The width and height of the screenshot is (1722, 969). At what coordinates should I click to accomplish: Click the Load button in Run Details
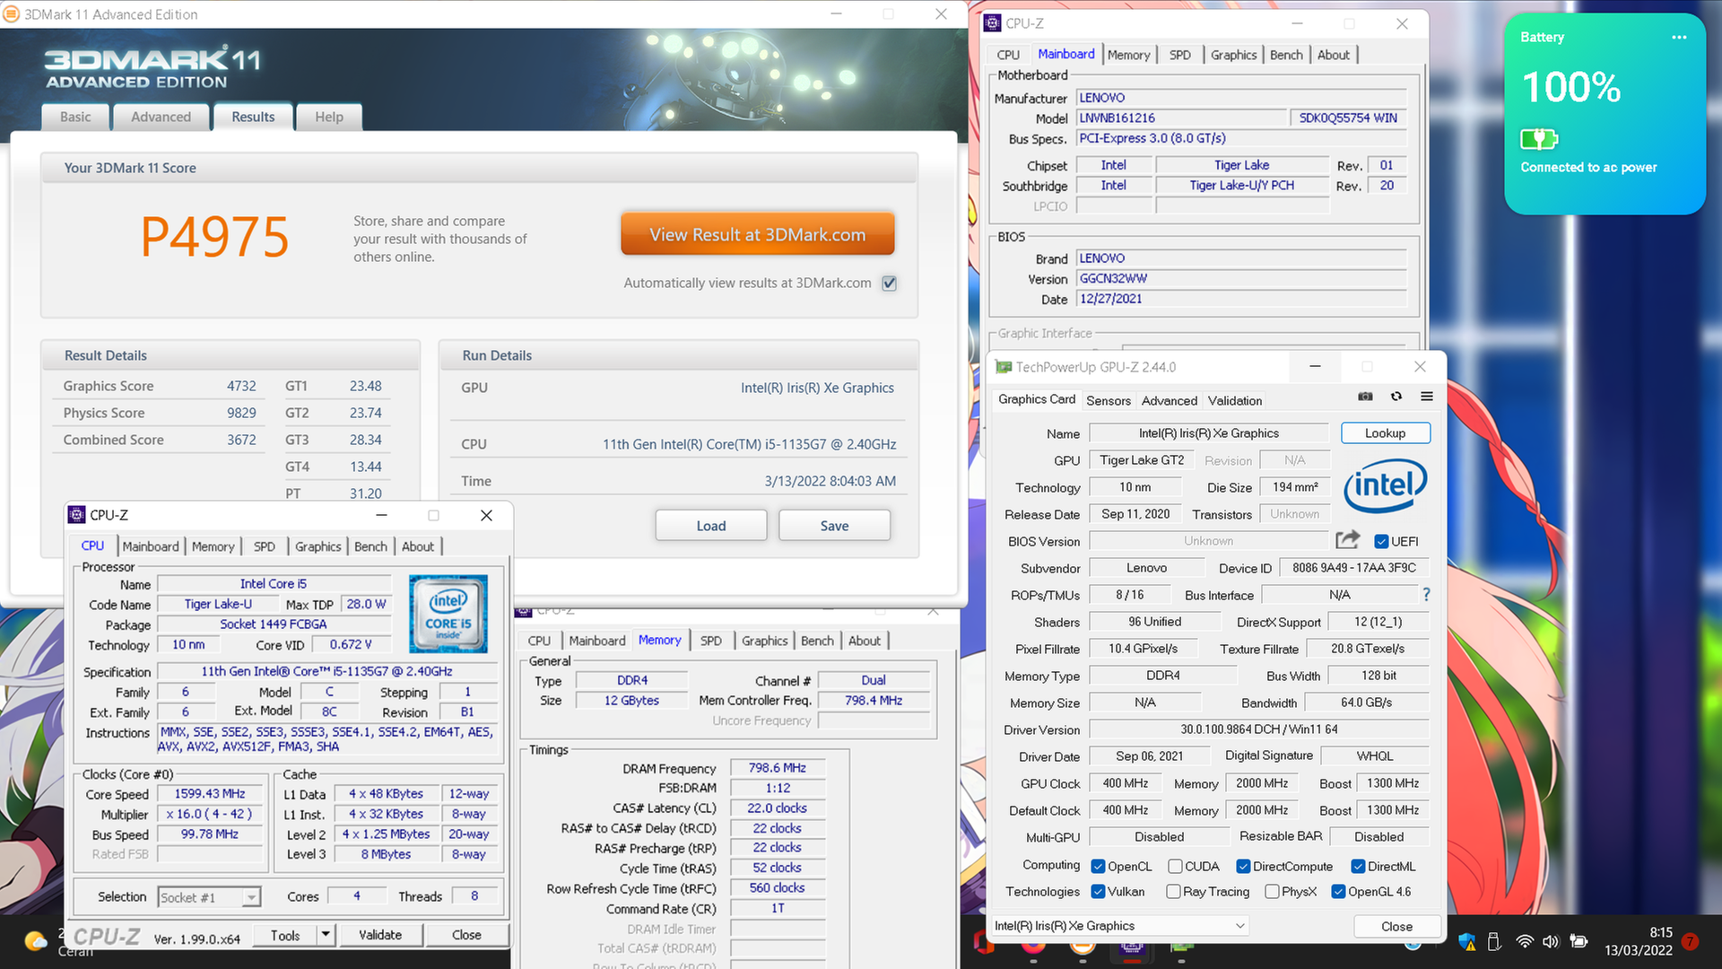point(711,526)
